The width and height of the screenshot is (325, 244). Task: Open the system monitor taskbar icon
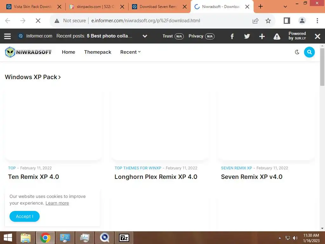tap(85, 238)
